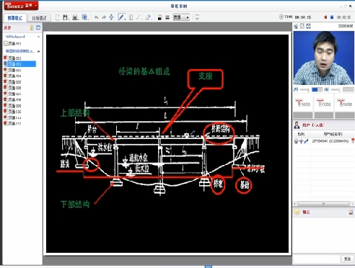Select page 003 in the document list

tap(15, 70)
